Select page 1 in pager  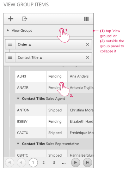(x=33, y=163)
